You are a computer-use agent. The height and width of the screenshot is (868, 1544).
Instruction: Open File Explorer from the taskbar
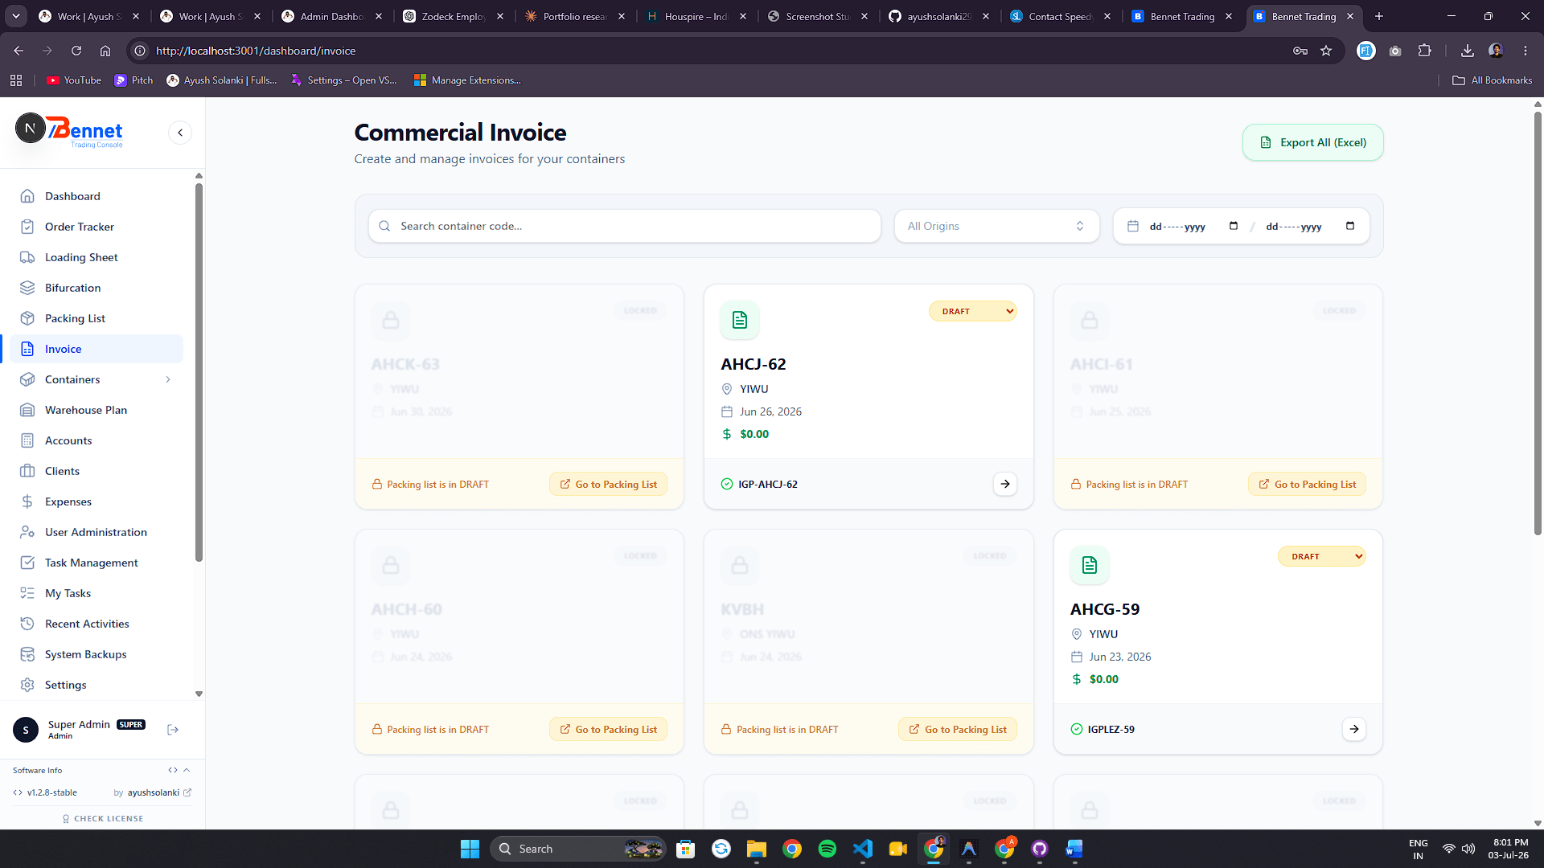(756, 849)
